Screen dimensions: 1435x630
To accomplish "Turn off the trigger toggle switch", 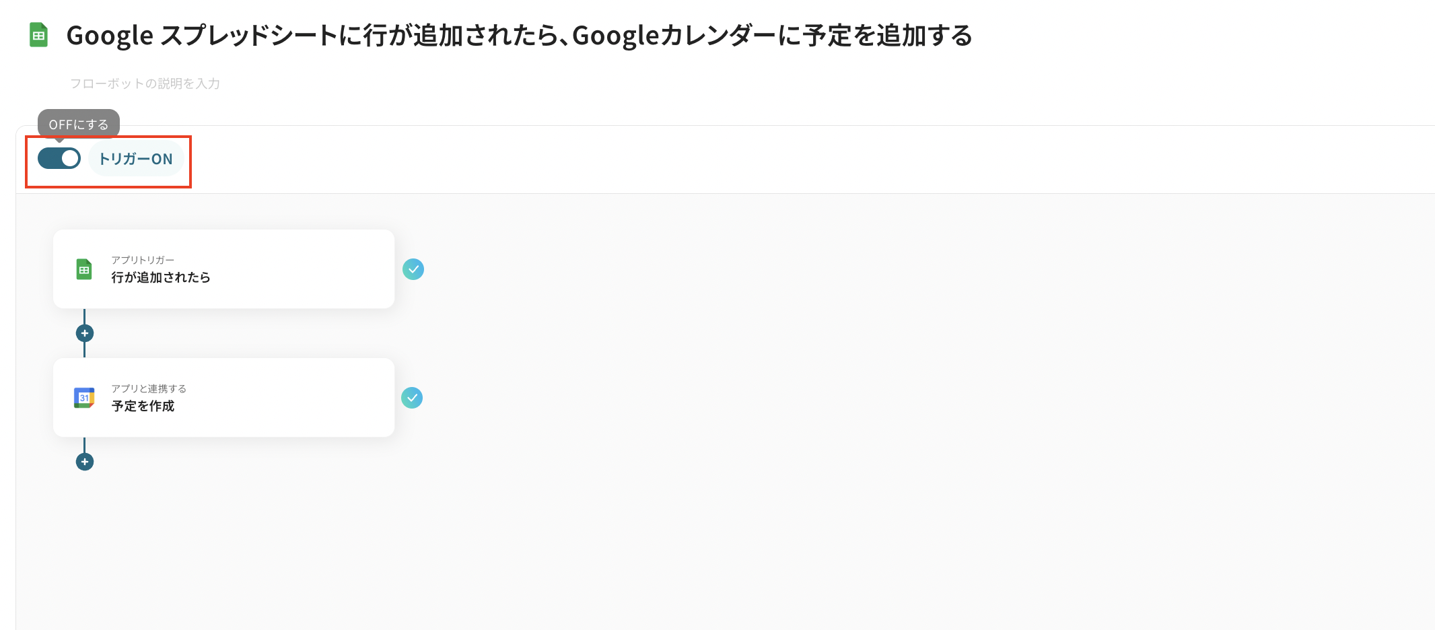I will tap(59, 159).
